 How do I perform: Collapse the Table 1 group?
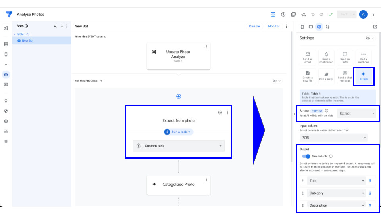(15, 34)
